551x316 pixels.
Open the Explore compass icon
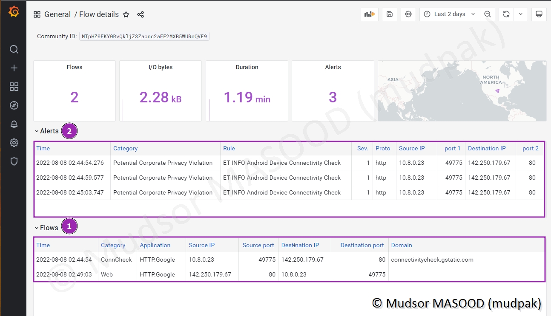[14, 105]
